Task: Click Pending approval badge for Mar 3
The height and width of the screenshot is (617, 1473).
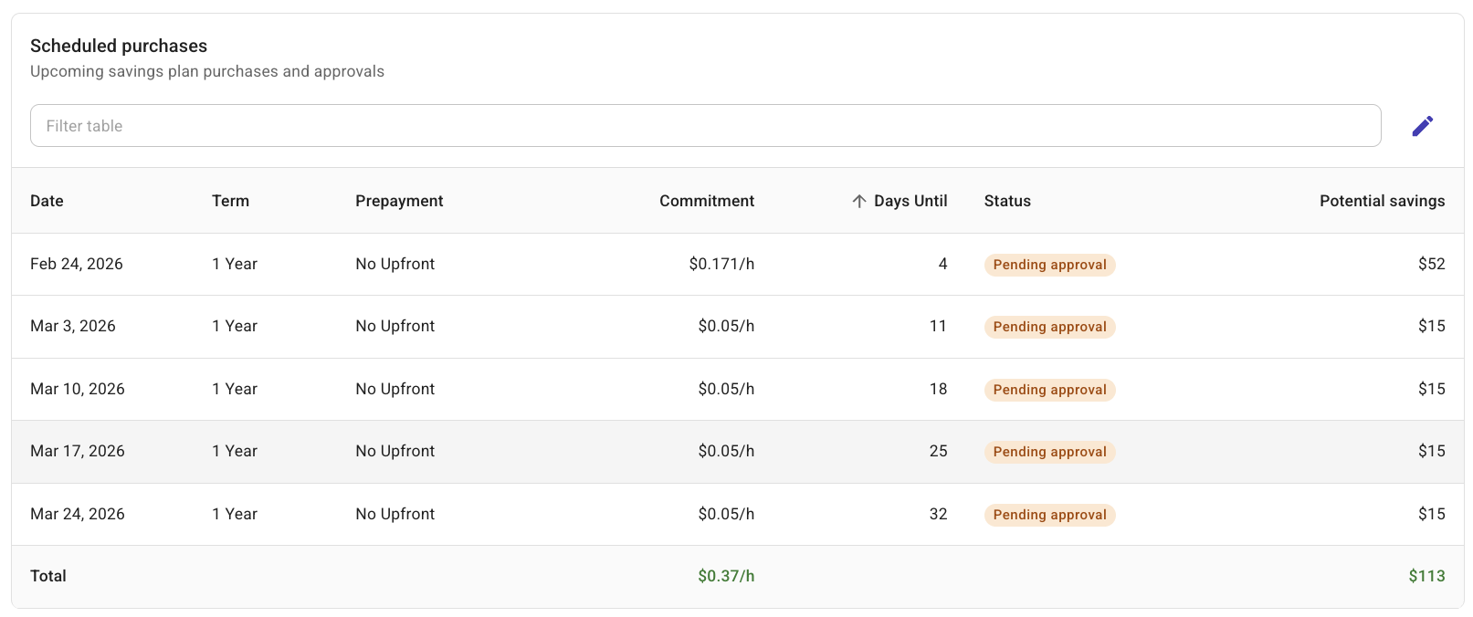Action: pos(1049,327)
